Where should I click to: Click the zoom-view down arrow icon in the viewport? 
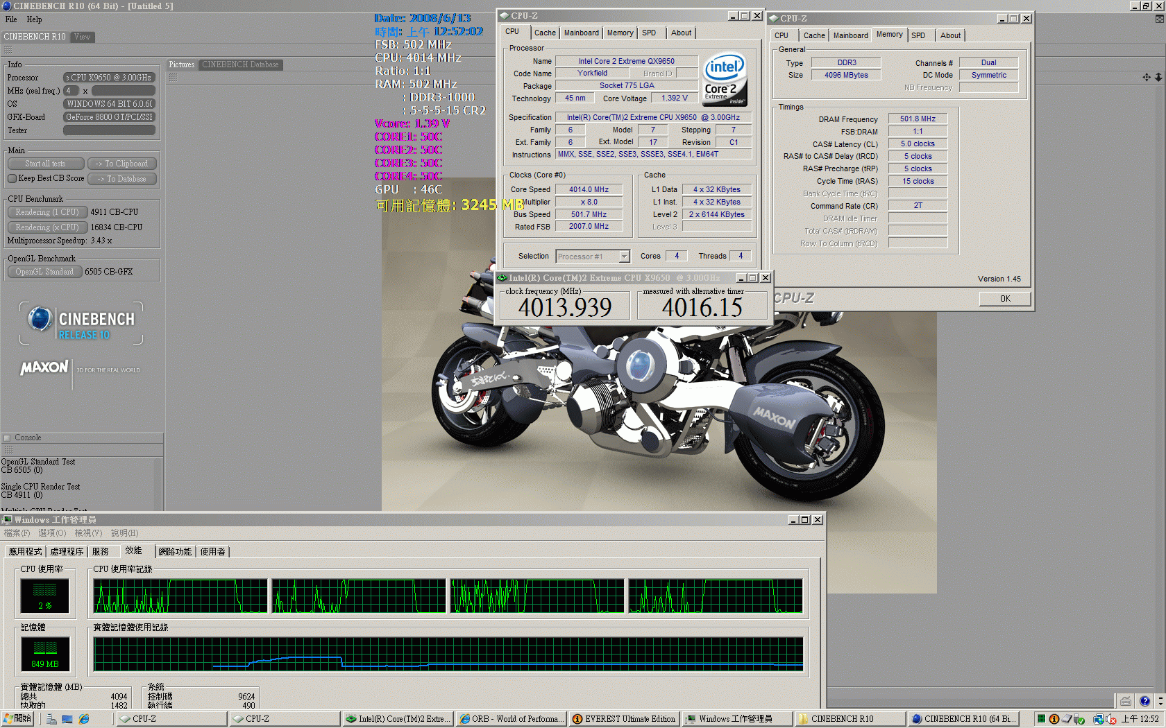(x=1158, y=77)
